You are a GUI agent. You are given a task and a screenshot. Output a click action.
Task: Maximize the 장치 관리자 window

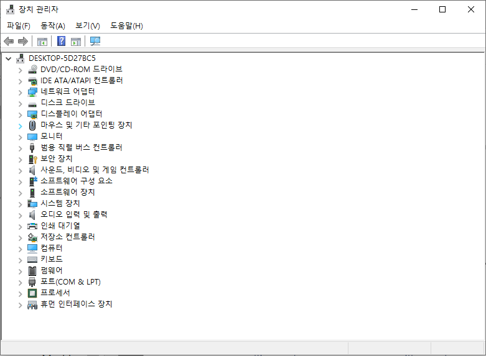point(442,9)
